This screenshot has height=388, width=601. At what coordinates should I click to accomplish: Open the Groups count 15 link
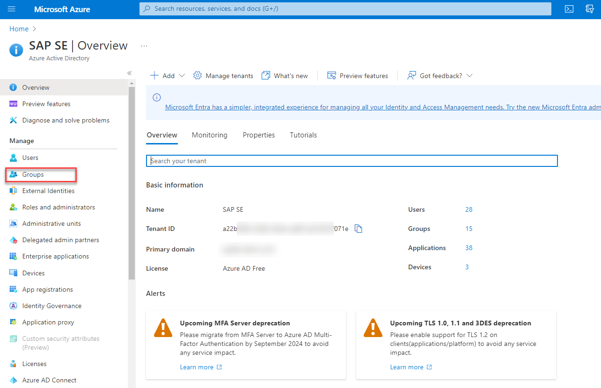pyautogui.click(x=469, y=229)
